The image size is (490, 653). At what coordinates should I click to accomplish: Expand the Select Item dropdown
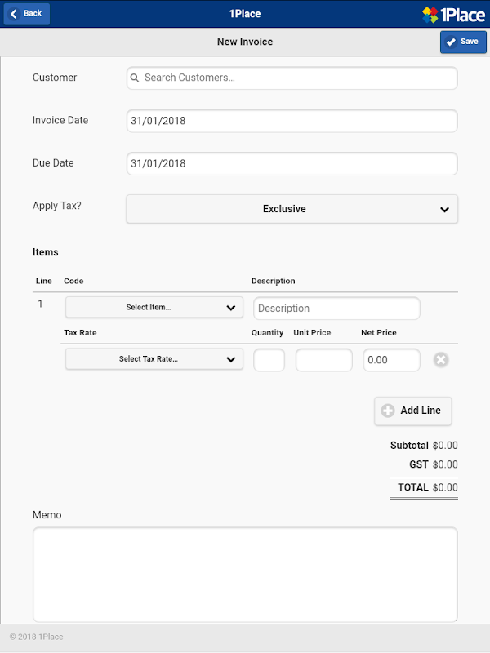(x=154, y=308)
